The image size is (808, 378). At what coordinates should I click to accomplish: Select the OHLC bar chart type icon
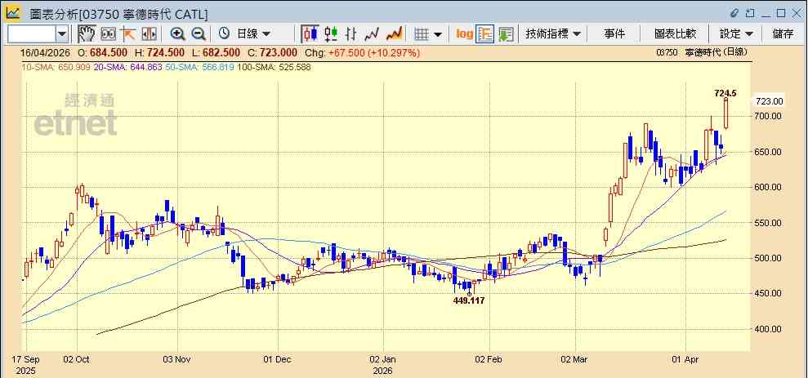tap(351, 34)
